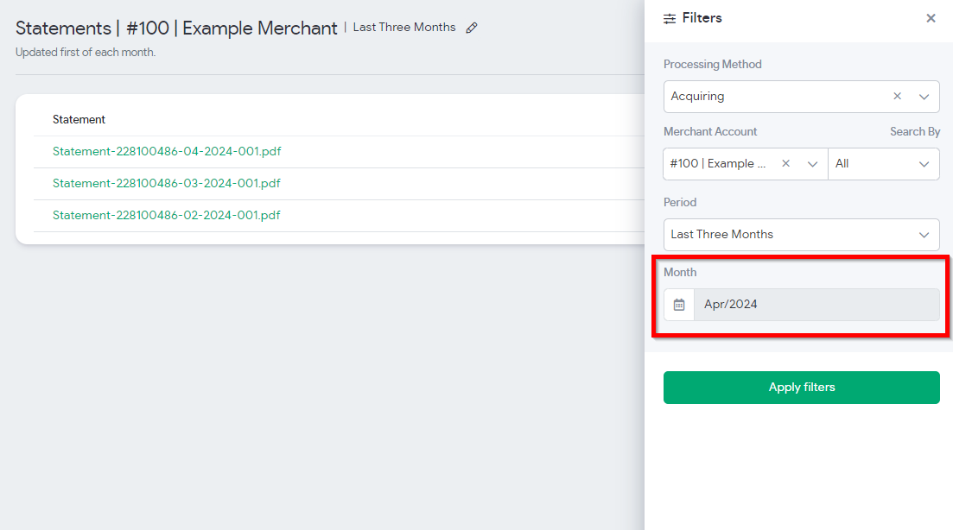Screen dimensions: 953x530
Task: Click the Filters sliders icon
Action: coord(670,18)
